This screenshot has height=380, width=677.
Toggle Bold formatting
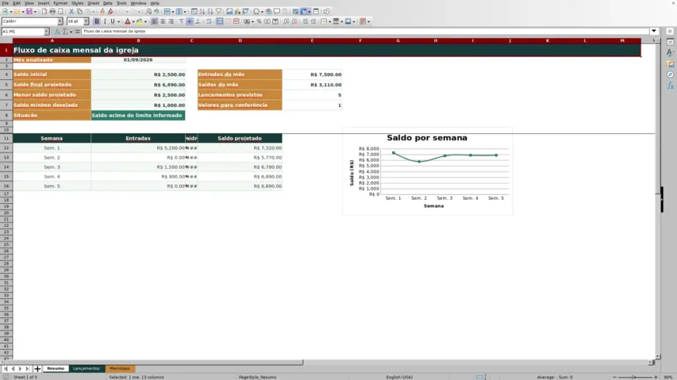(97, 22)
